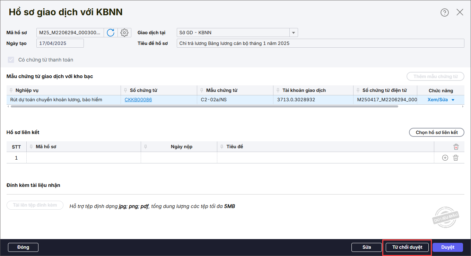This screenshot has width=471, height=256.
Task: Open voucher link CKKB00086
Action: [138, 100]
